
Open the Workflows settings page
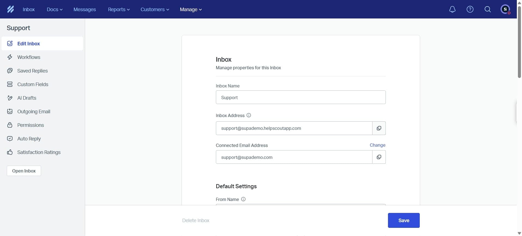(x=42, y=57)
